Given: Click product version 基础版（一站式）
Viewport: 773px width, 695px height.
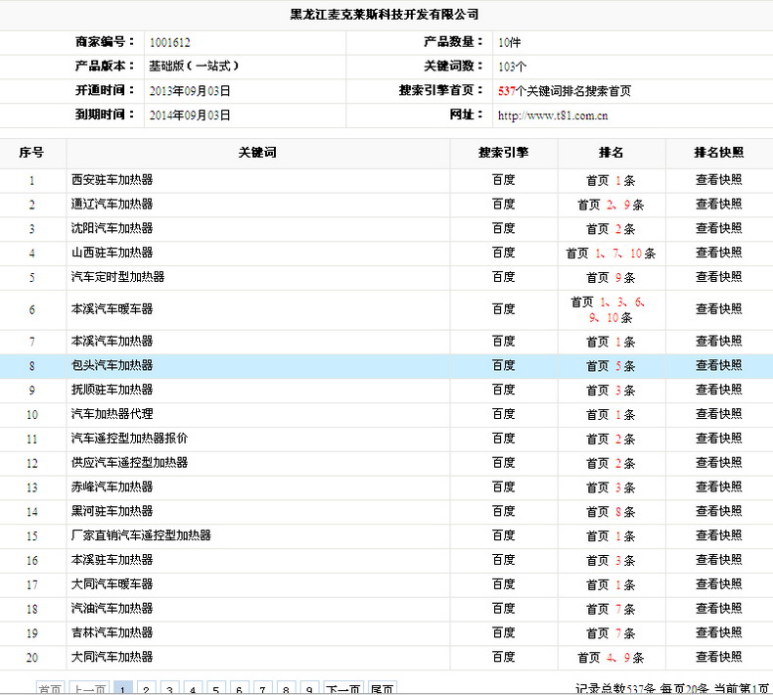Looking at the screenshot, I should pos(194,67).
